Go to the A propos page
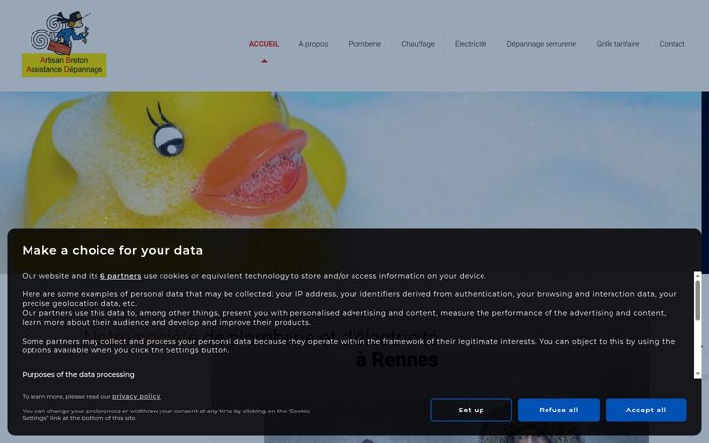The width and height of the screenshot is (709, 443). coord(313,44)
